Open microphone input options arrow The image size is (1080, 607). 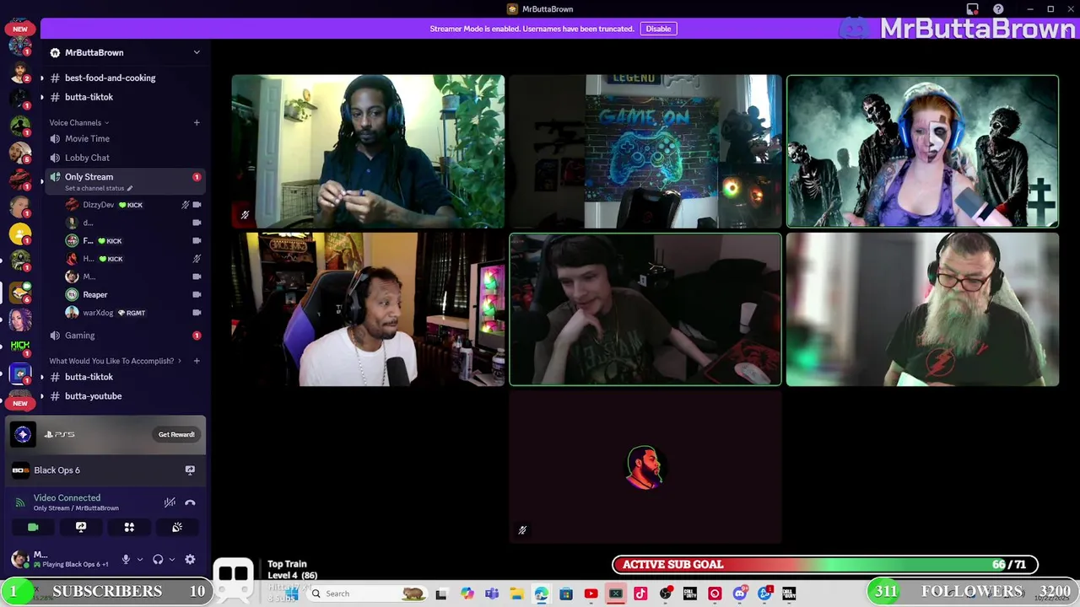pos(139,559)
